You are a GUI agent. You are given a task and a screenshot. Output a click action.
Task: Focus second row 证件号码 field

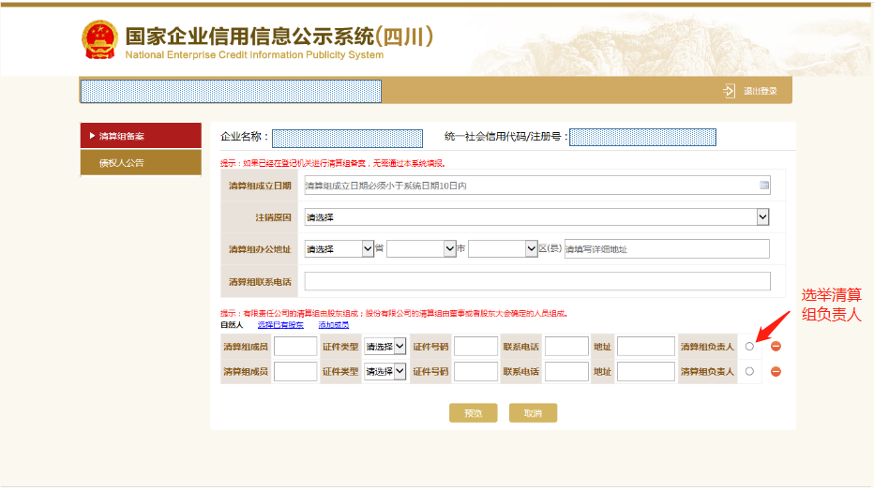(x=475, y=371)
